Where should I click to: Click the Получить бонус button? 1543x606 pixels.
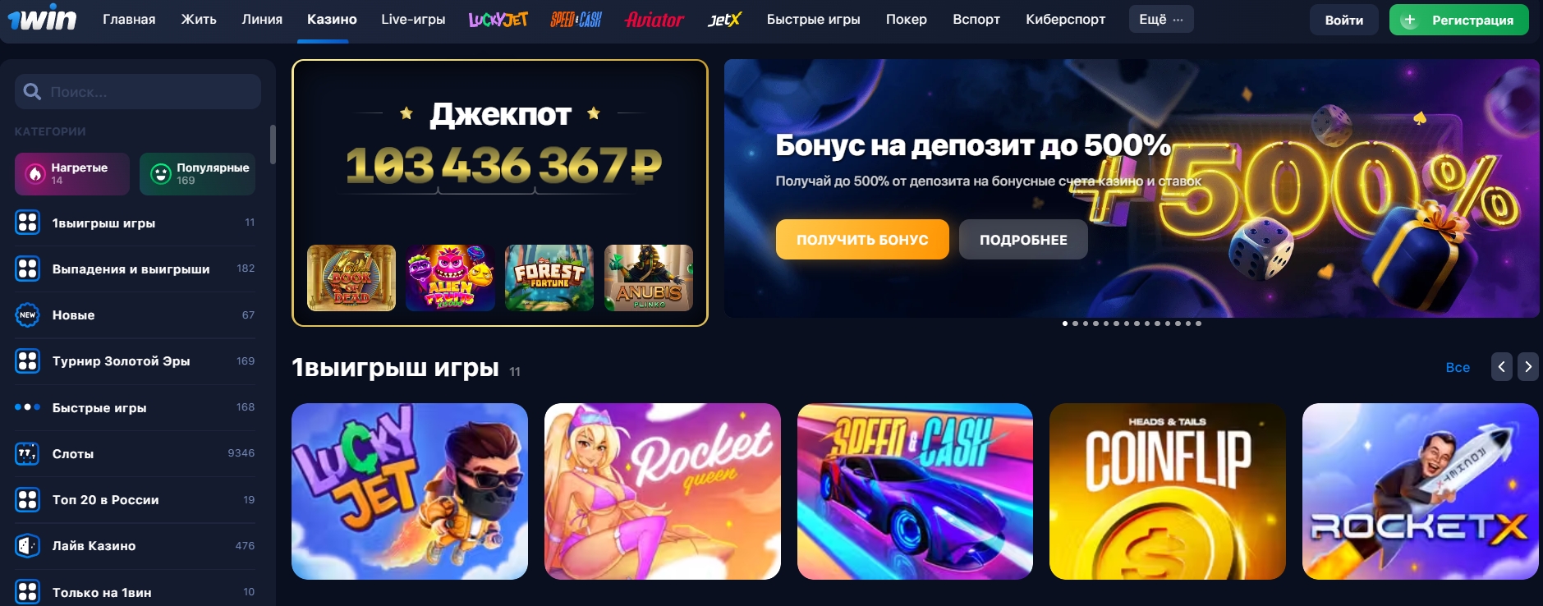862,240
